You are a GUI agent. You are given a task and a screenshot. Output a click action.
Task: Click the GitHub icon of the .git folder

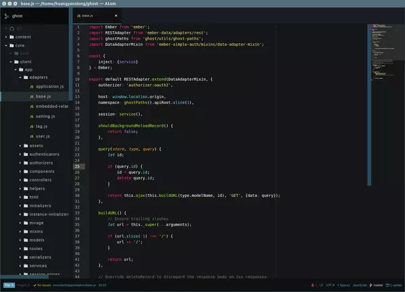point(11,28)
